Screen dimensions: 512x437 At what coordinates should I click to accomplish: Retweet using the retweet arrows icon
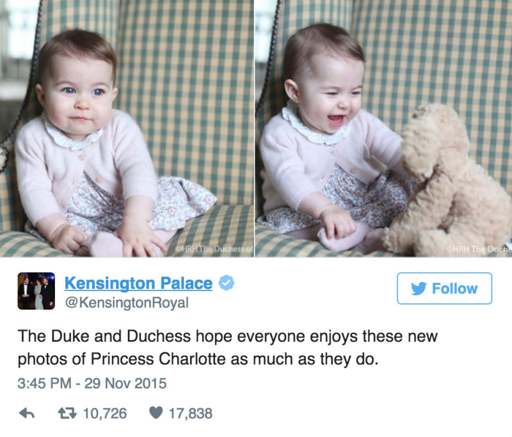tap(67, 413)
